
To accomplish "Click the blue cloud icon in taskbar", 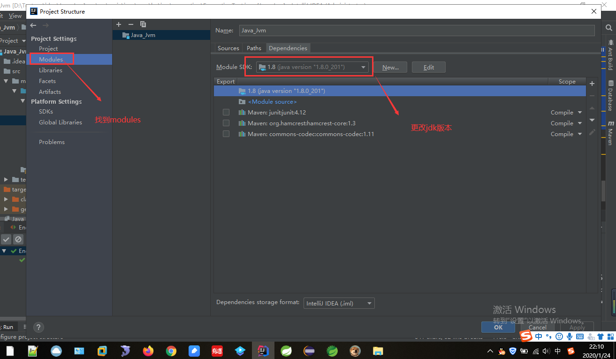I will [56, 351].
